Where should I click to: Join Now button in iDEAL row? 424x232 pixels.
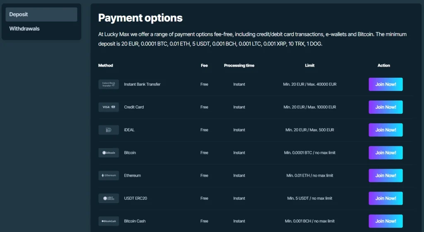(x=385, y=130)
